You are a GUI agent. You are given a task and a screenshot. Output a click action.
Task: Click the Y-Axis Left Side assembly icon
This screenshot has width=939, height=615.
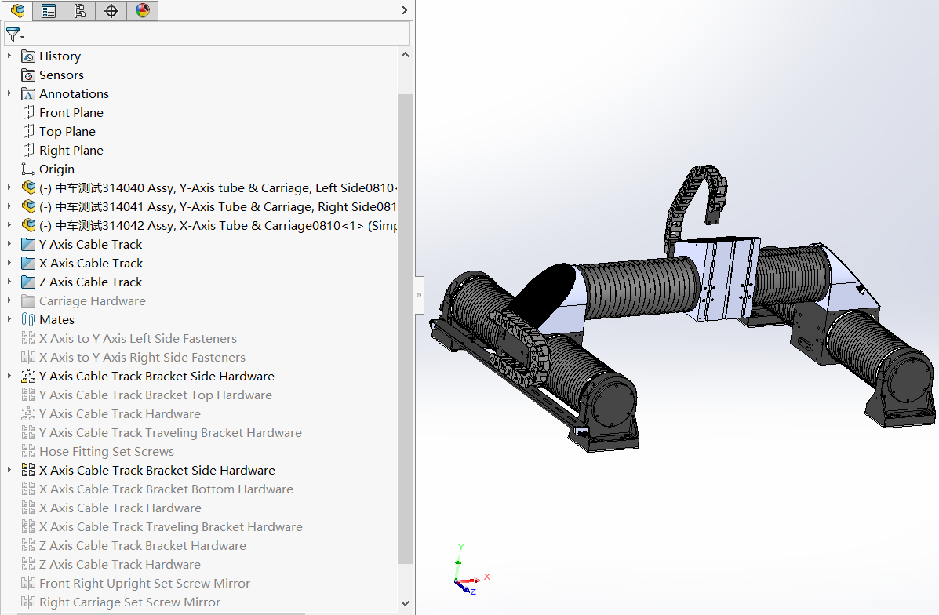pos(28,188)
